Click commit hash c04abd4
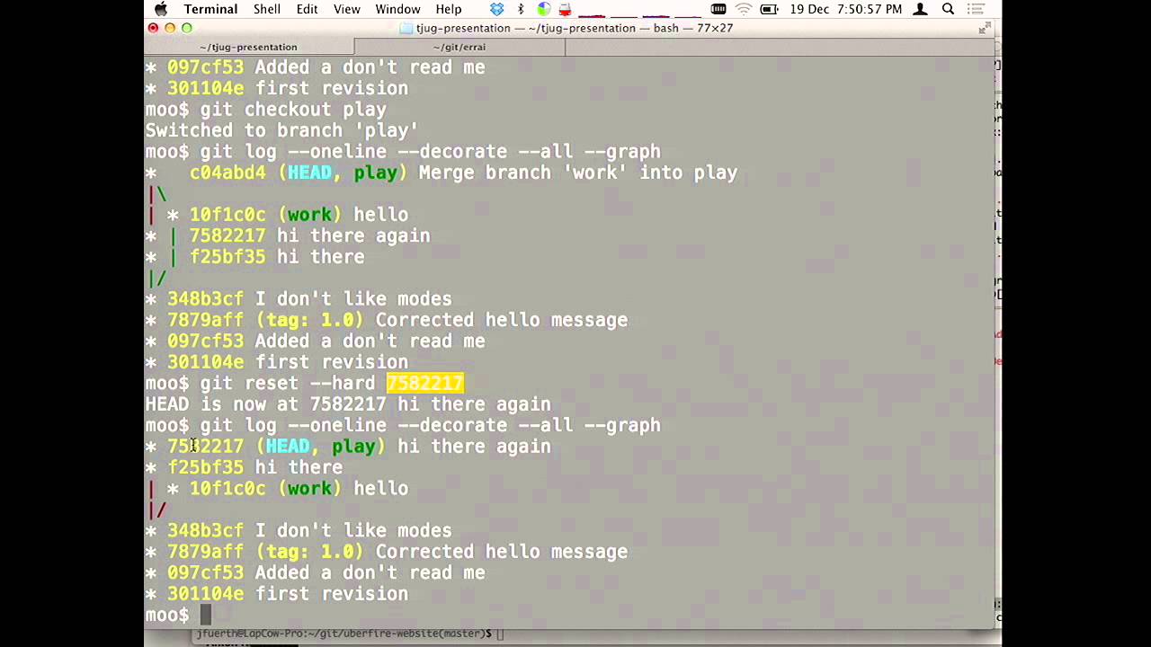This screenshot has height=647, width=1151. pyautogui.click(x=228, y=173)
